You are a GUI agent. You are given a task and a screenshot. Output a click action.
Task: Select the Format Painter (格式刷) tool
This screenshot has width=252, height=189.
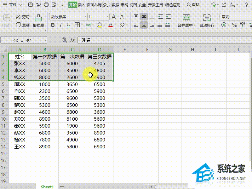tap(38, 21)
